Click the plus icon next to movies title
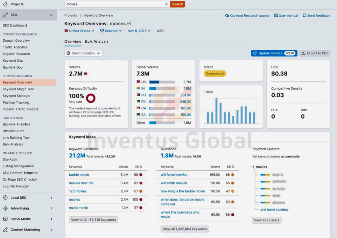 point(129,23)
